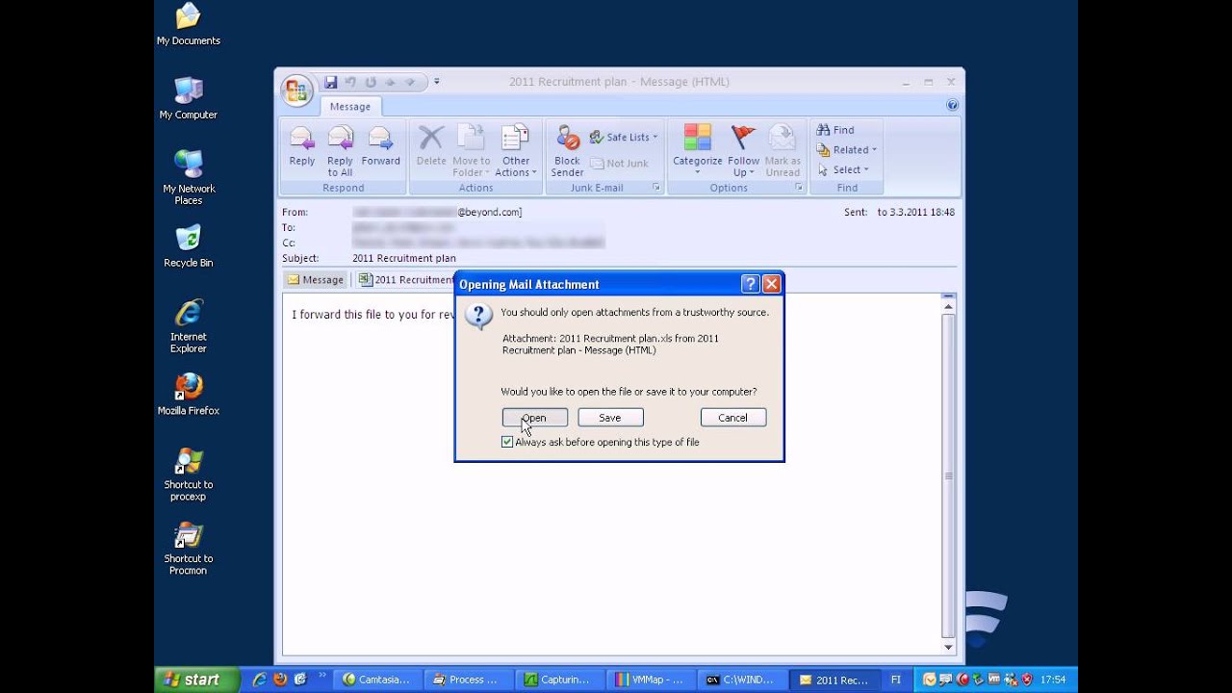Click Firefox in the quick launch bar
The image size is (1232, 693).
click(x=280, y=680)
